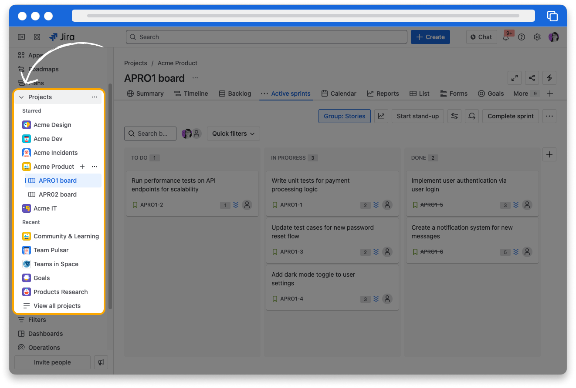
Task: Open the Reports tab
Action: [x=383, y=94]
